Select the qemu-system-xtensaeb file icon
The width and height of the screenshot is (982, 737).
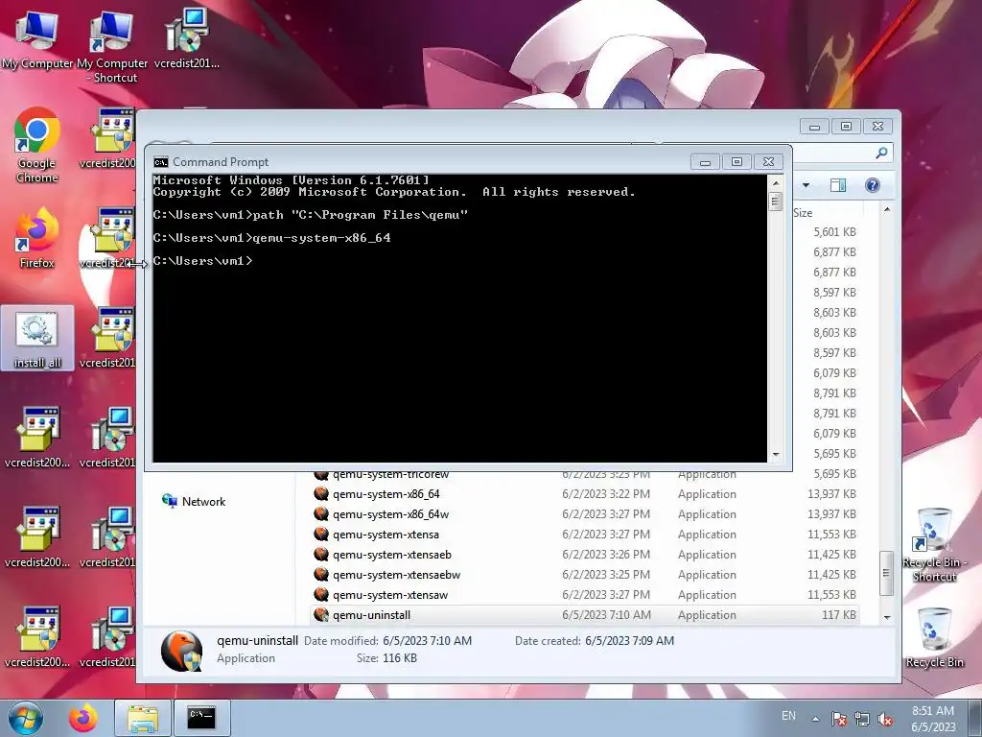click(321, 554)
